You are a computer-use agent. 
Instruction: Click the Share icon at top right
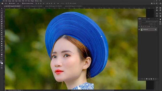click(160, 3)
